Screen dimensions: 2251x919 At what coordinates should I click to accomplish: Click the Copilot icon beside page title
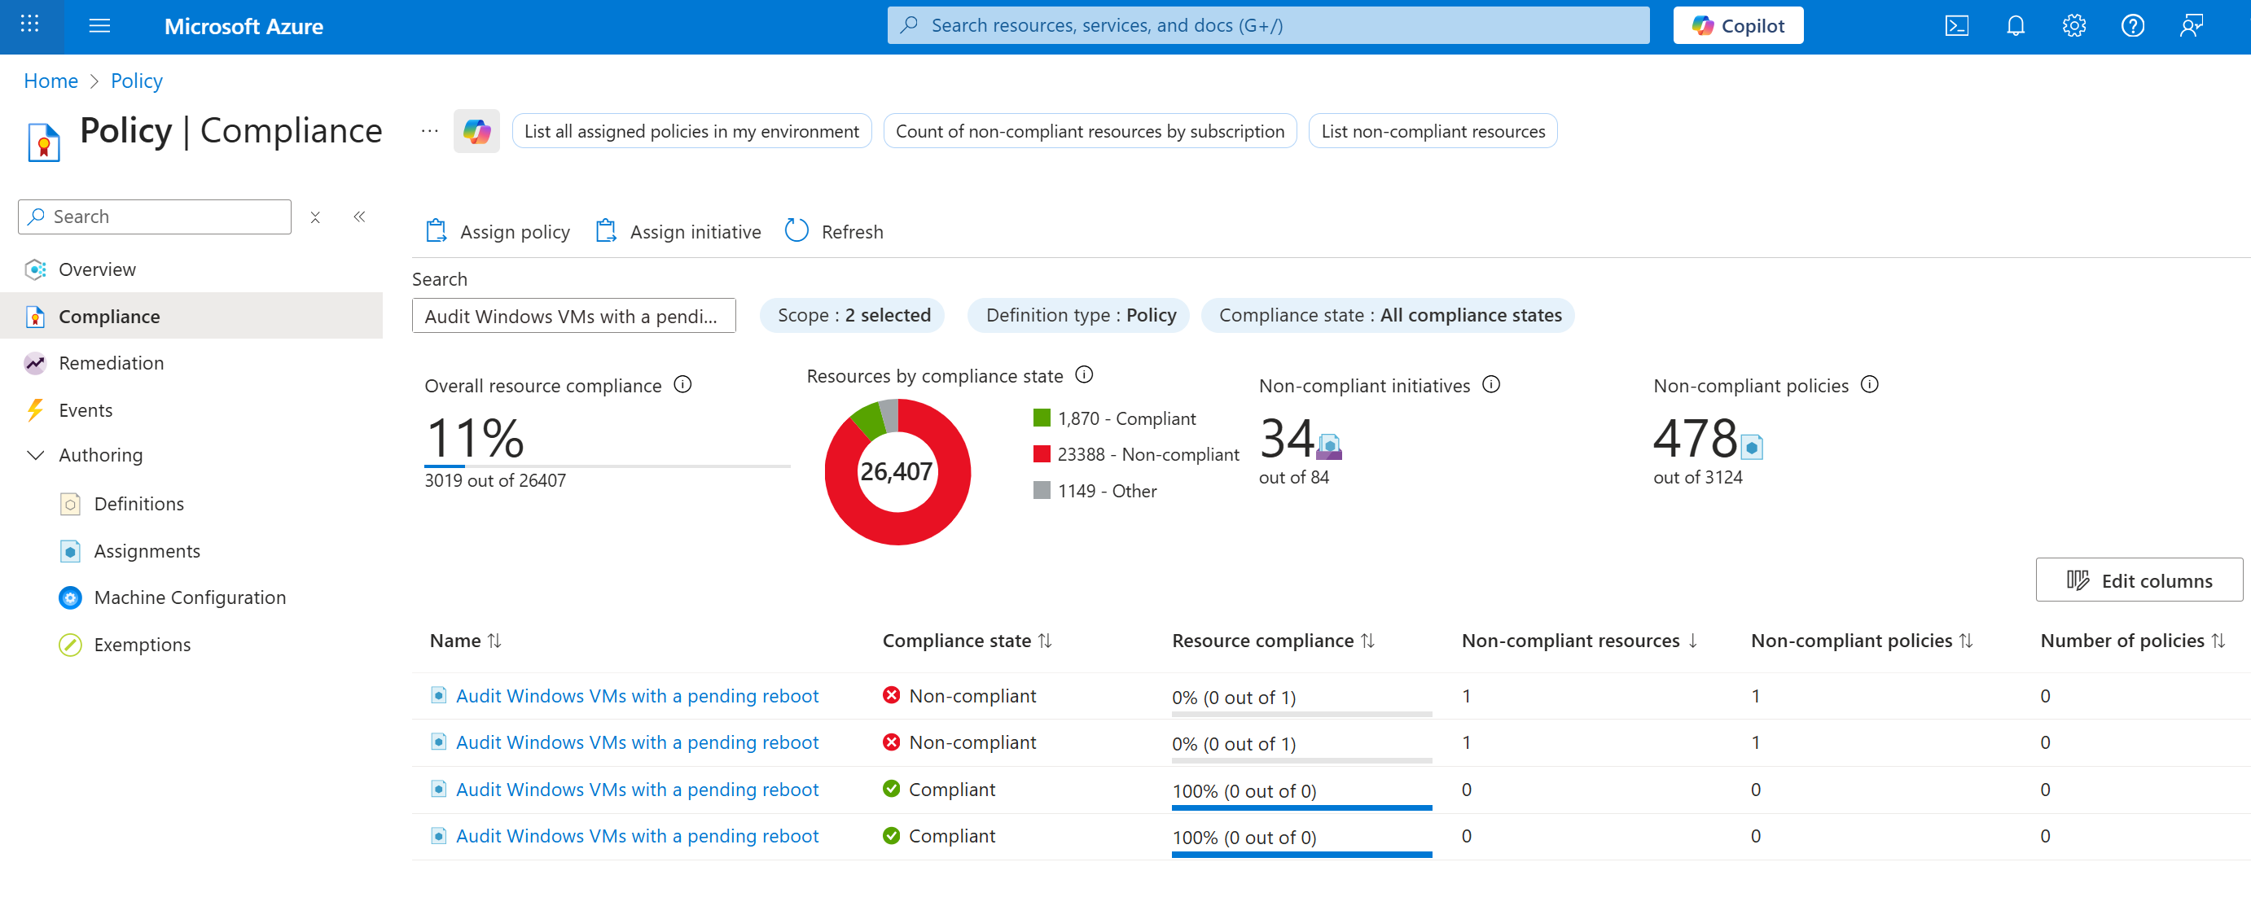coord(476,131)
